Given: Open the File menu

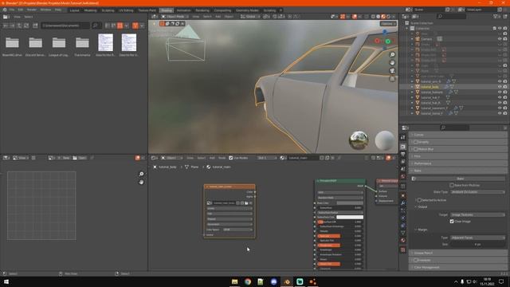Looking at the screenshot, I should [x=12, y=10].
